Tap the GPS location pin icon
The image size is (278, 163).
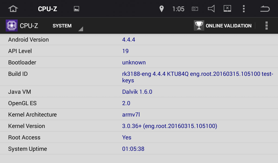point(162,9)
